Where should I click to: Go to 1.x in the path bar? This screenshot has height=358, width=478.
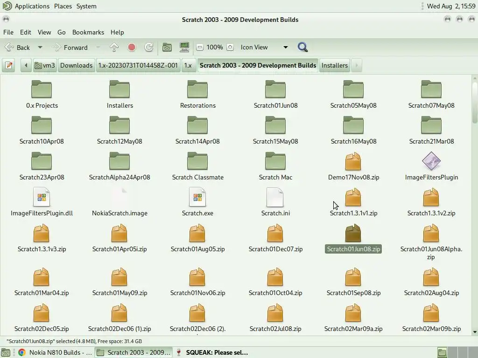click(188, 65)
